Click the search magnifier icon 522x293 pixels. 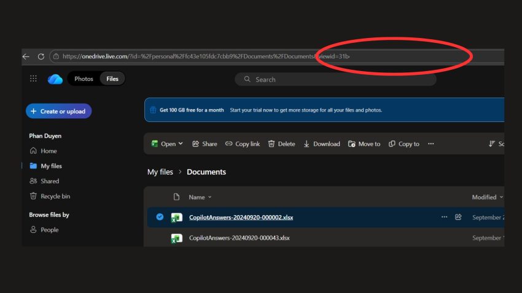pos(247,79)
